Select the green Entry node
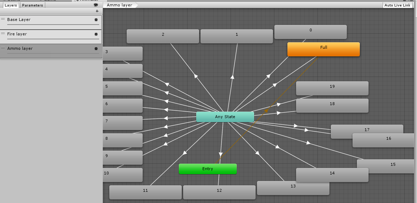The height and width of the screenshot is (203, 417). (x=208, y=169)
